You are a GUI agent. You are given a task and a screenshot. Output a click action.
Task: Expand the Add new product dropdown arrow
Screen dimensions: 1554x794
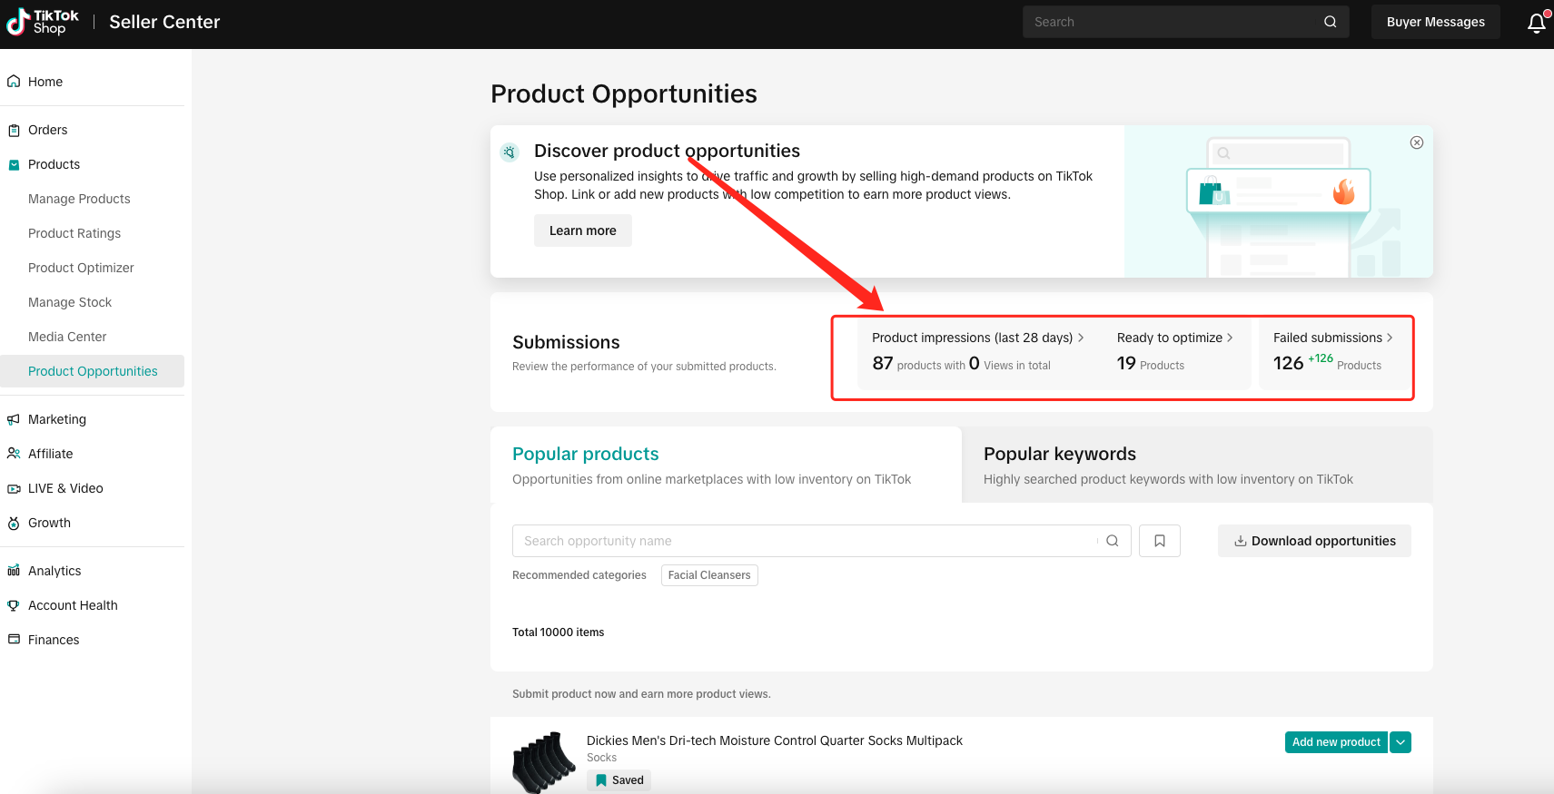tap(1401, 742)
